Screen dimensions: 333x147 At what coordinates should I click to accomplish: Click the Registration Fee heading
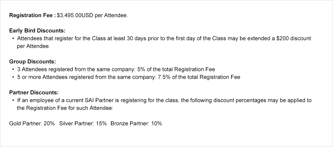click(32, 15)
